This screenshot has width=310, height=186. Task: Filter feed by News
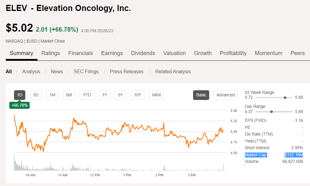(x=57, y=72)
